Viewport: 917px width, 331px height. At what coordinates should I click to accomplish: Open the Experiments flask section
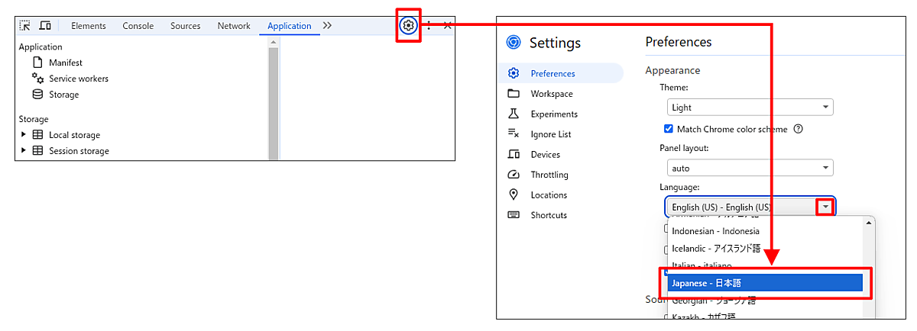553,114
